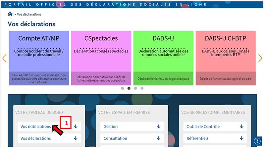Image resolution: width=265 pixels, height=149 pixels.
Task: Expand the Gestion section
Action: (x=132, y=126)
